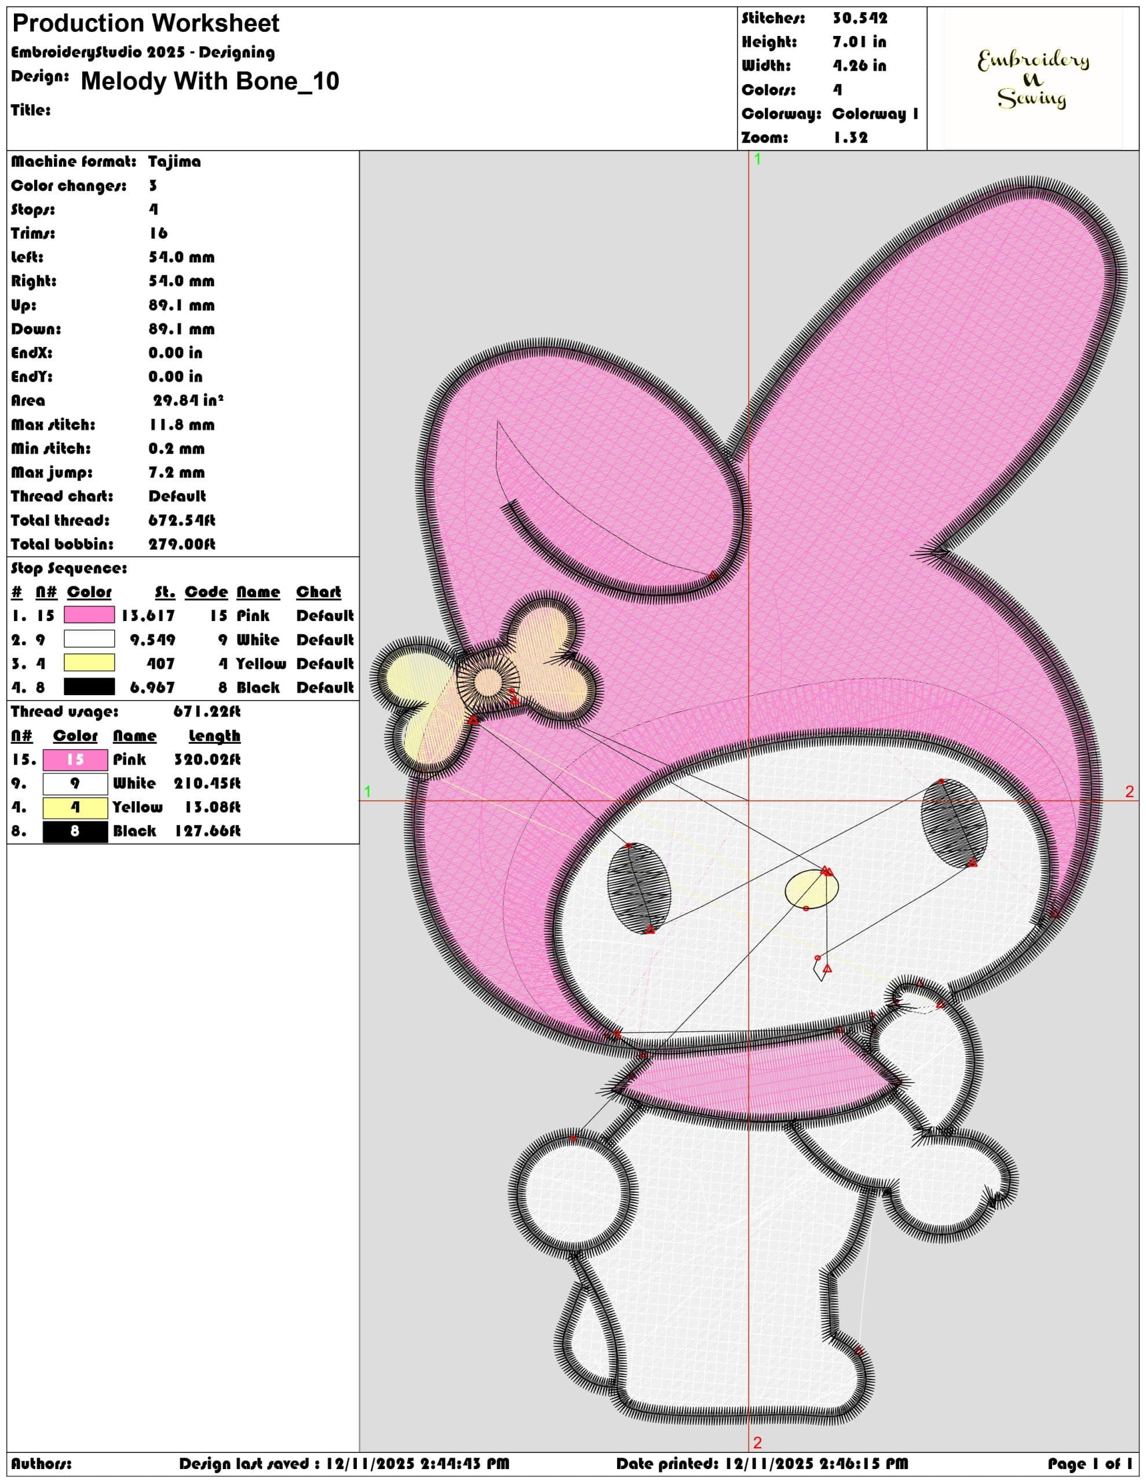Click the height value "7.01 in"

pos(859,42)
